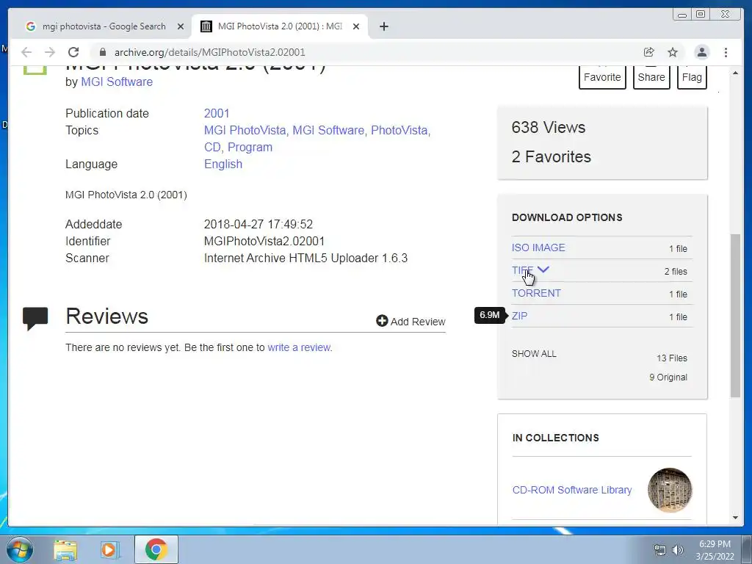Click the Internet Archive HTML5 Uploader 1.6.3 text

305,258
